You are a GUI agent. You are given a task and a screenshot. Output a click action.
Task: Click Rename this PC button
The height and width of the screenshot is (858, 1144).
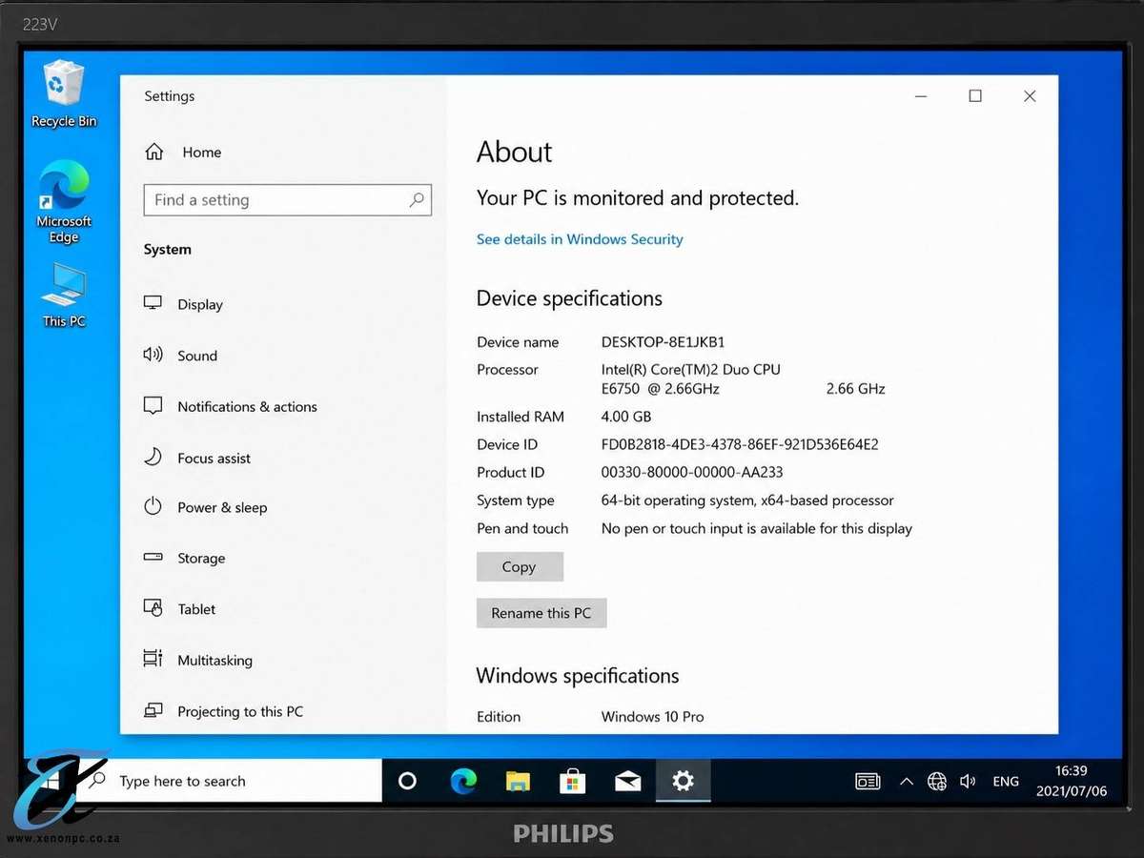pos(541,613)
